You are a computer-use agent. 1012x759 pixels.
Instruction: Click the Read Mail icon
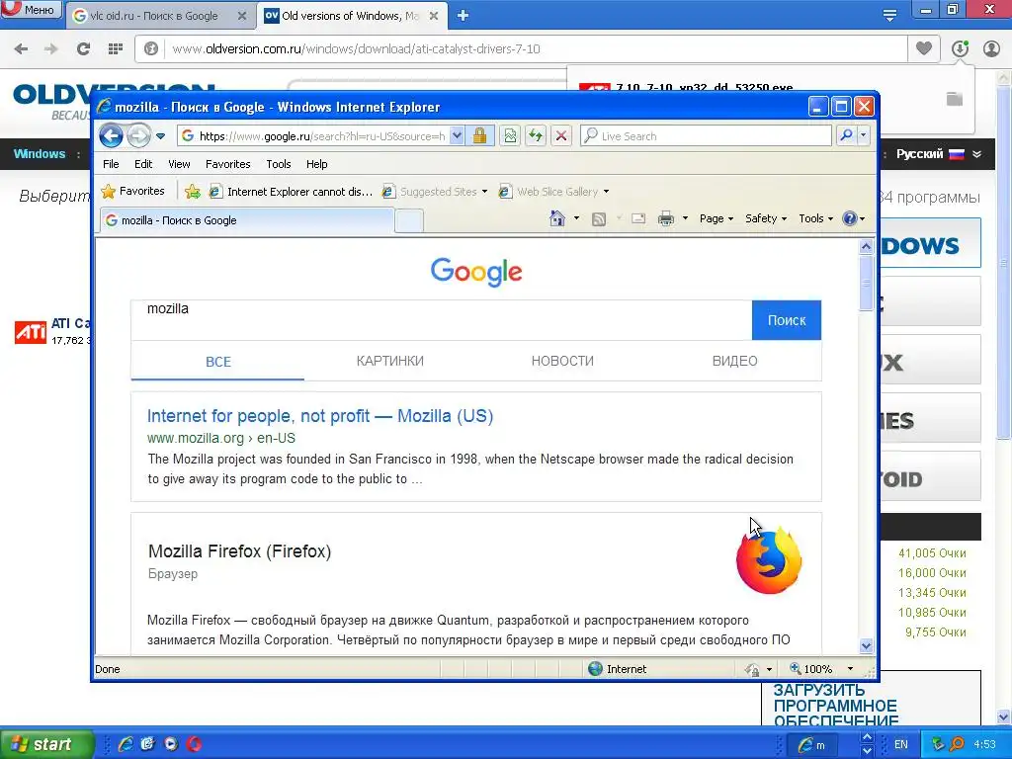638,218
